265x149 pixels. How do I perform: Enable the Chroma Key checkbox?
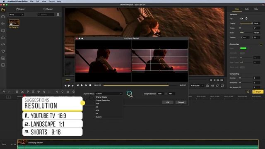[x=261, y=44]
